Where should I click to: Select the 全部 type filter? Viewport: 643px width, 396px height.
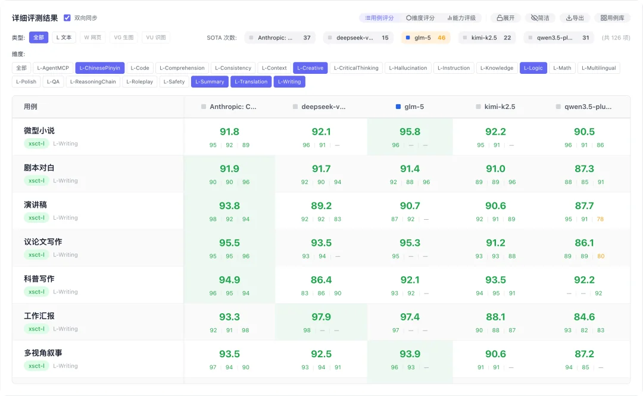(x=39, y=38)
